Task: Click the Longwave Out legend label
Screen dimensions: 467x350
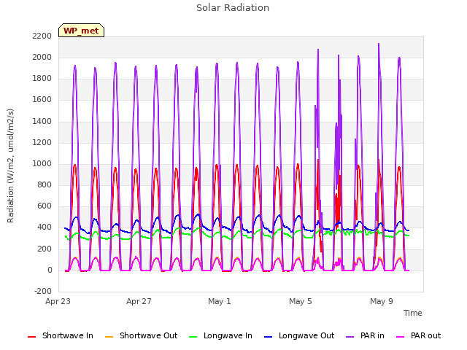Action: click(x=306, y=335)
